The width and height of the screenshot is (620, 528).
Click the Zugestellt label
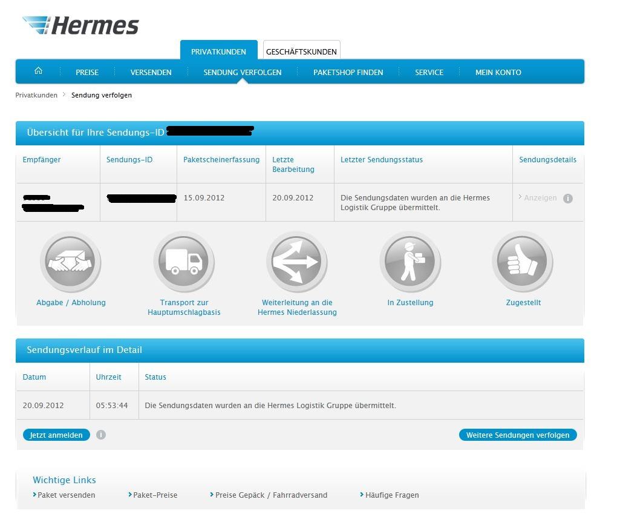click(x=523, y=302)
